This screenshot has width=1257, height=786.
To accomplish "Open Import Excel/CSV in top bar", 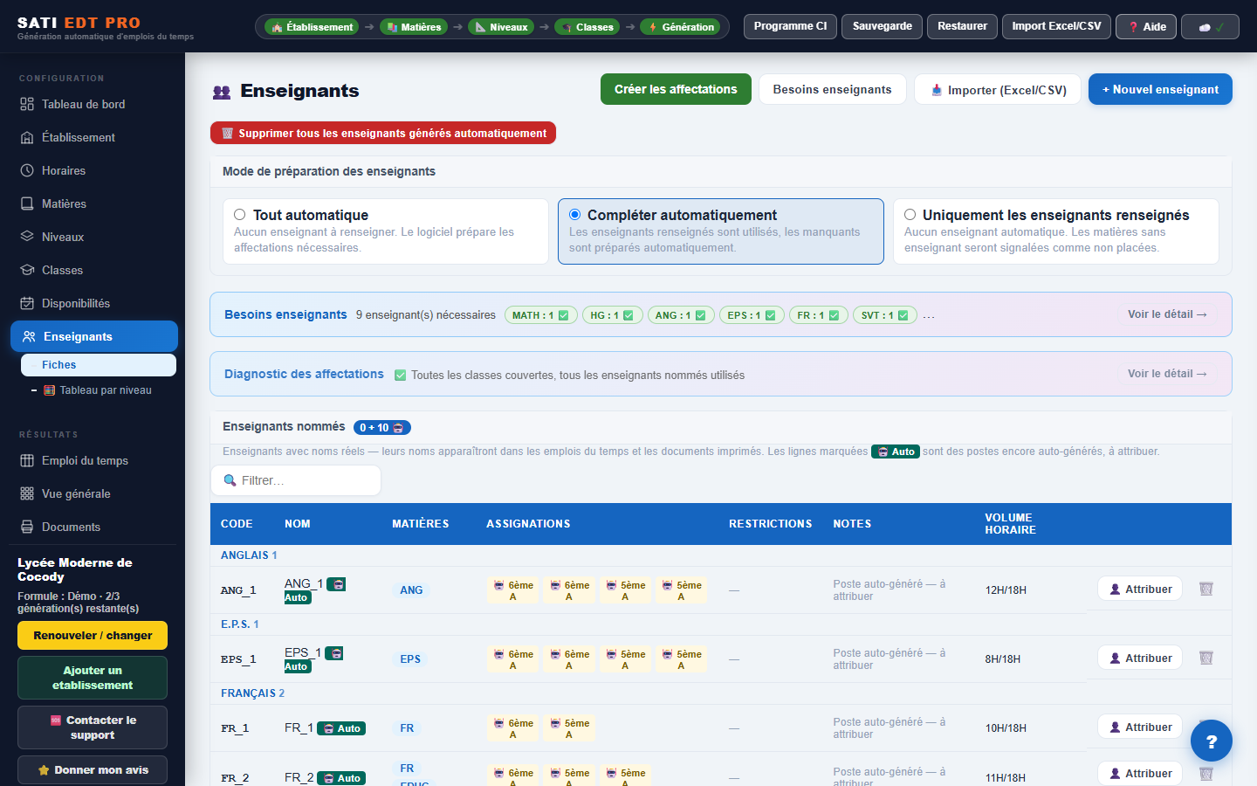I will pos(1056,26).
